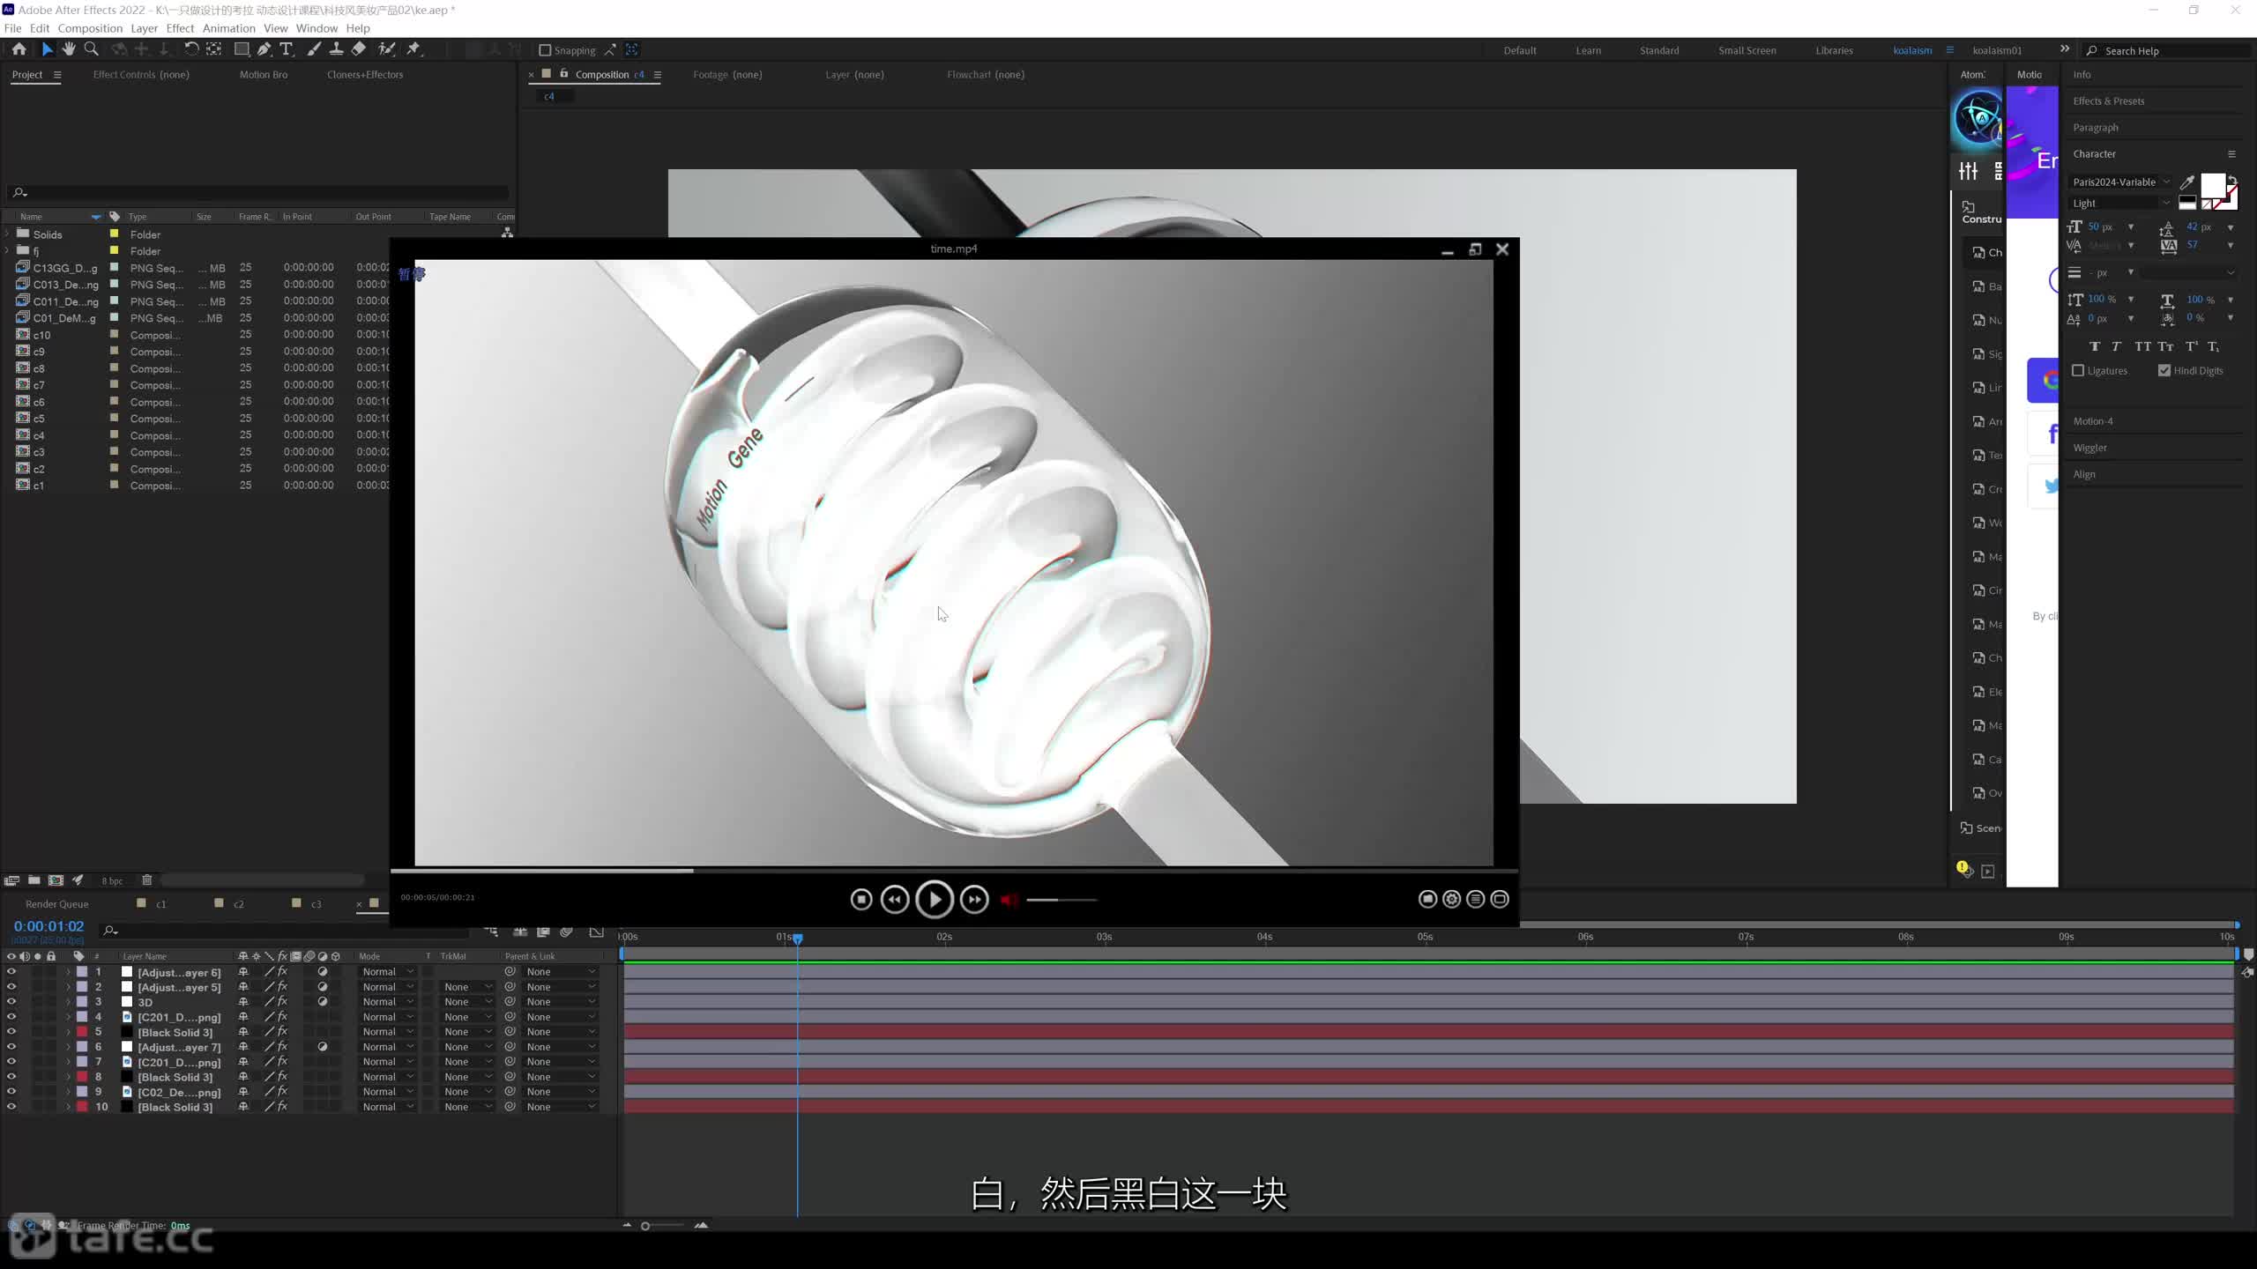This screenshot has height=1269, width=2257.
Task: Click the white fill color swatch
Action: [x=2213, y=185]
